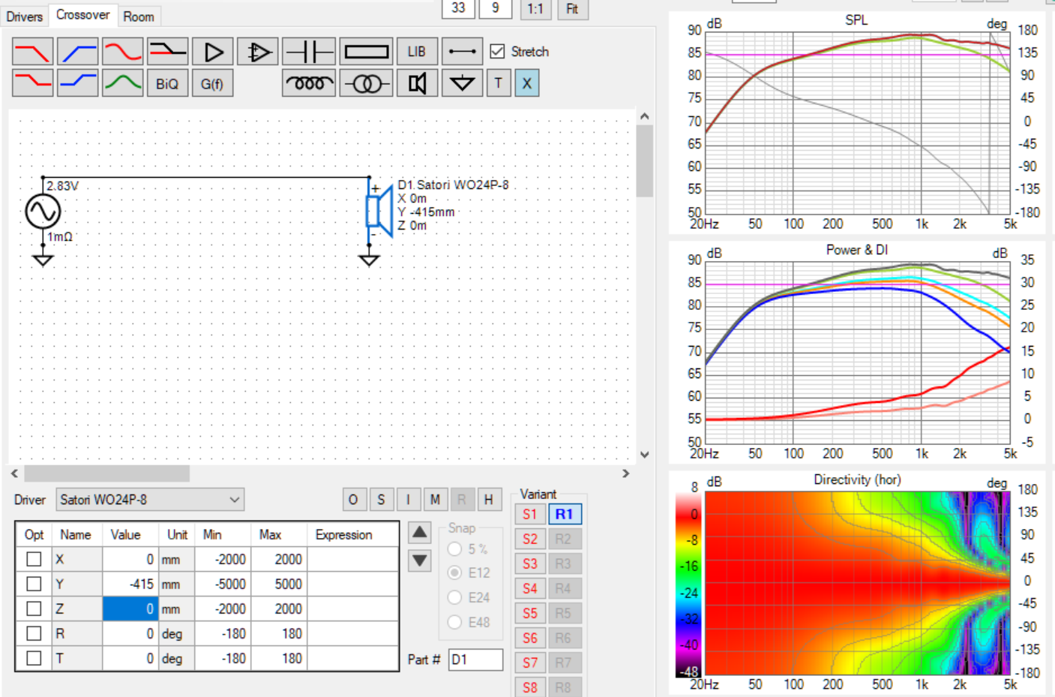
Task: Click the field showing 9
Action: (496, 8)
